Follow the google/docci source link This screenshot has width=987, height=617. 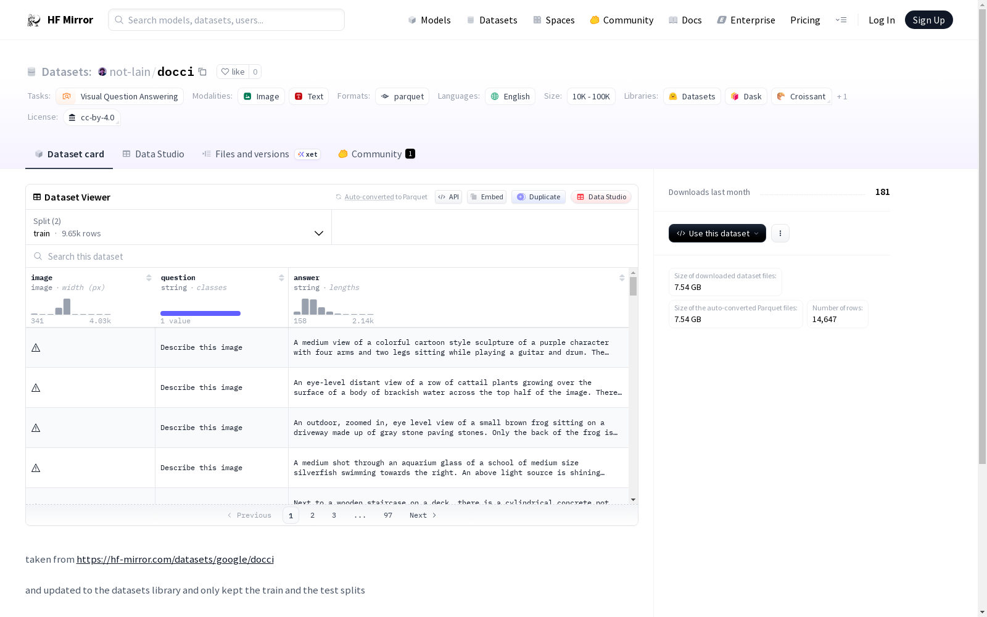175,560
